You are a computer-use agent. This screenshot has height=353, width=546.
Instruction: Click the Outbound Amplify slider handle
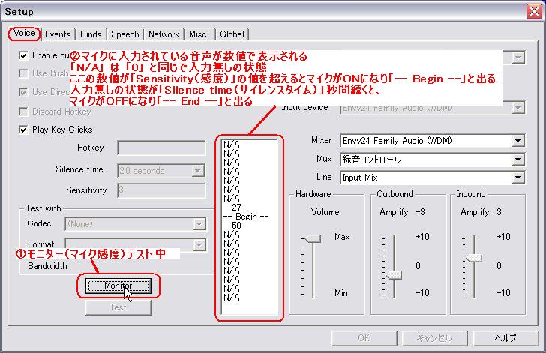tap(393, 275)
